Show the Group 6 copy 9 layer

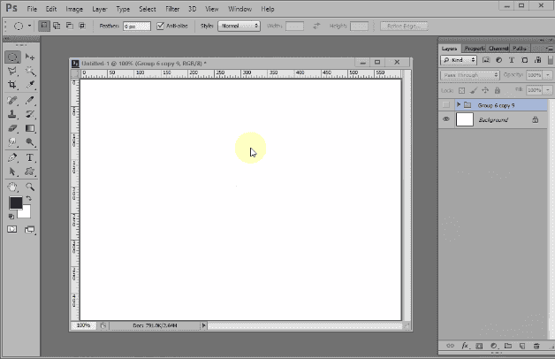(445, 104)
